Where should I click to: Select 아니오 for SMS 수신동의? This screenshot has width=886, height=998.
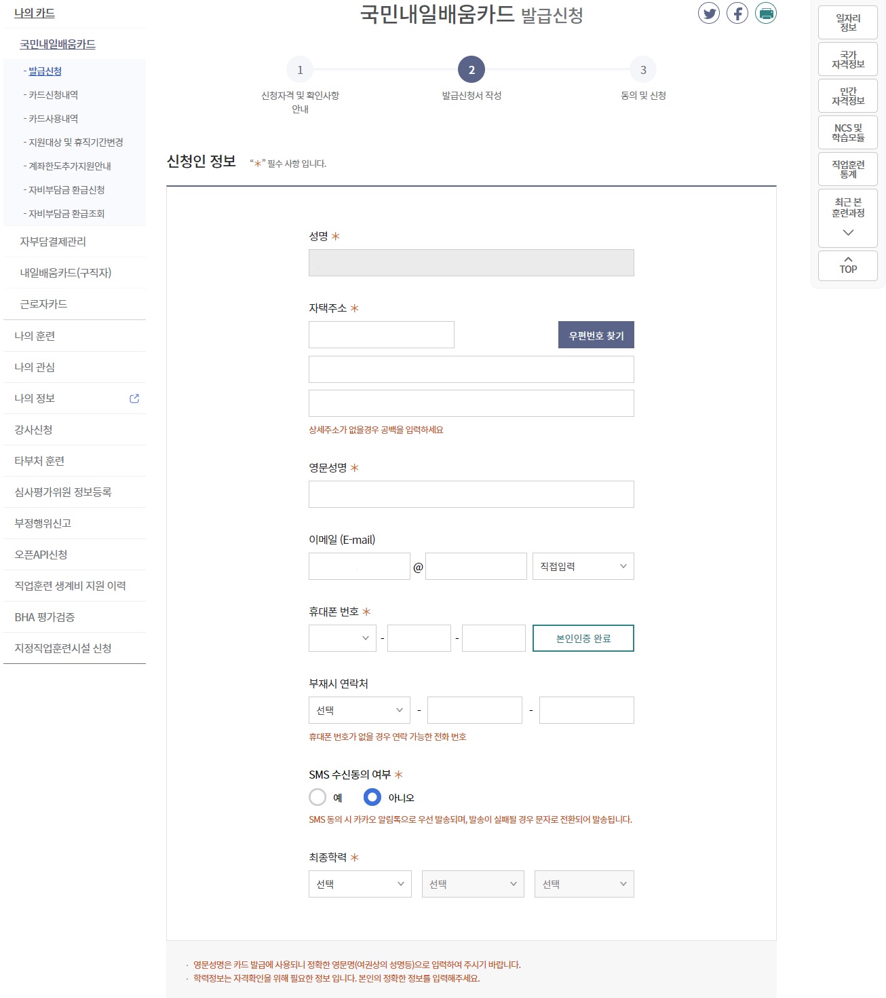coord(372,797)
